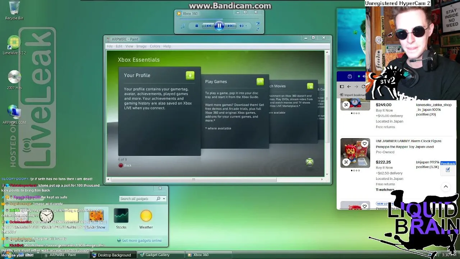Viewport: 460px width, 259px height.
Task: Click the scroll-to-top chevron button
Action: pyautogui.click(x=446, y=186)
